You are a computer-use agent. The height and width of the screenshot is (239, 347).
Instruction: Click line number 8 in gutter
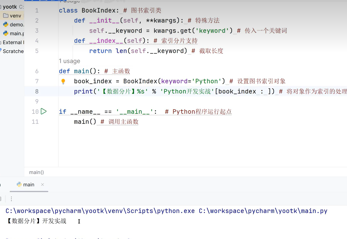tap(37, 91)
